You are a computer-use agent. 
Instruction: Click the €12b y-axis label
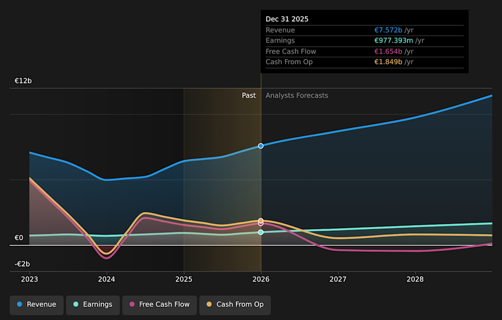tap(23, 81)
